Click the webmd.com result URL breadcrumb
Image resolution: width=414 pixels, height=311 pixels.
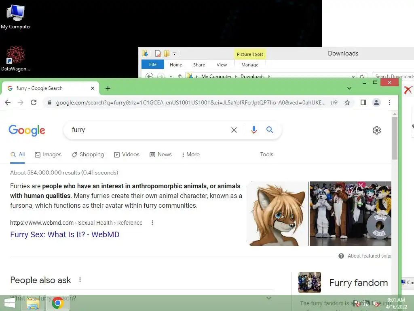(76, 223)
